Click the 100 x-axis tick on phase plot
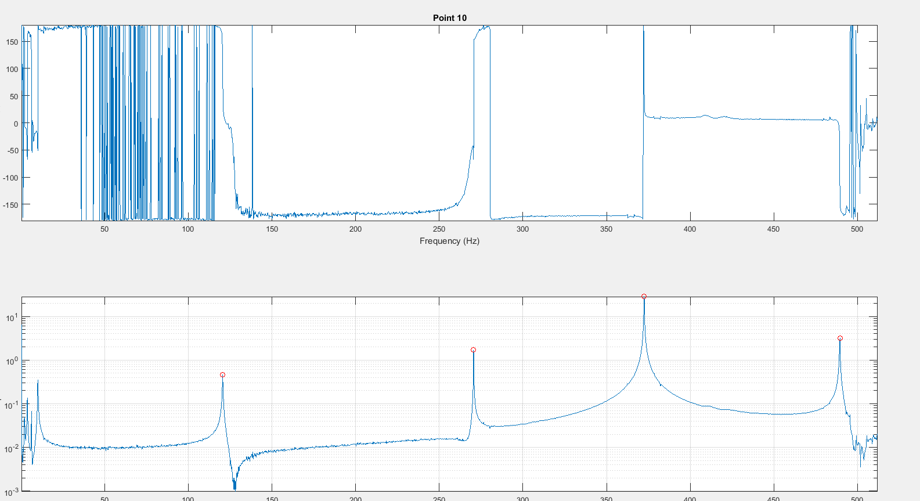 [188, 229]
